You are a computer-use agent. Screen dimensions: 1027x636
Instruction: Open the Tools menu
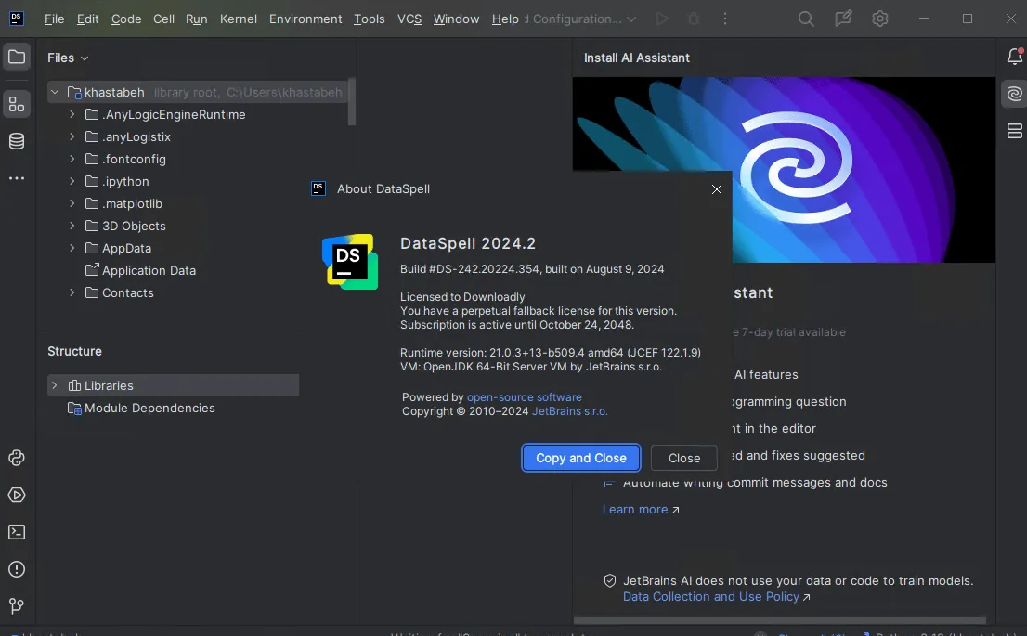tap(370, 19)
